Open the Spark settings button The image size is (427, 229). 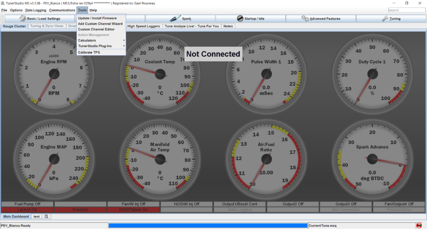pyautogui.click(x=180, y=18)
